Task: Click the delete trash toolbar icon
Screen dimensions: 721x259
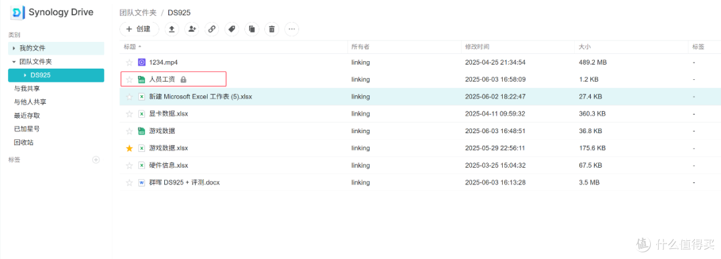Action: (x=272, y=29)
